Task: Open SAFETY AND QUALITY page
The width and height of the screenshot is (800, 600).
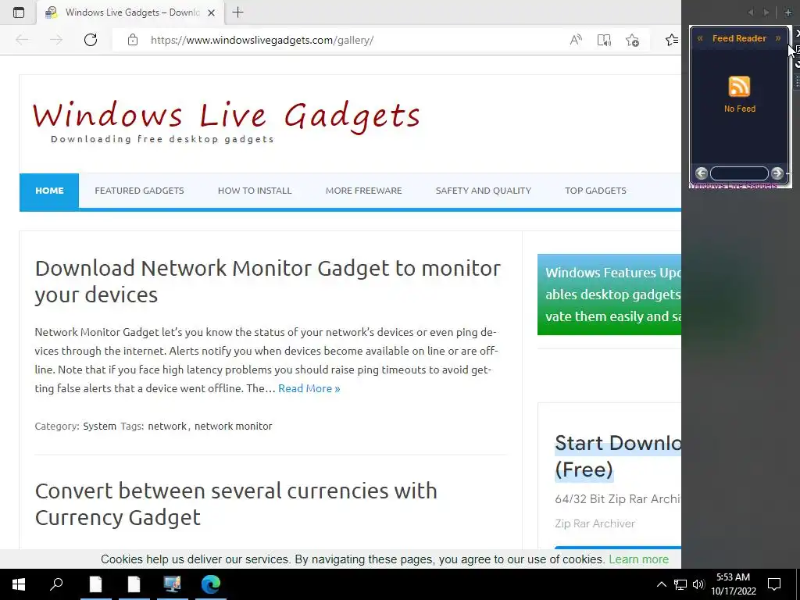Action: (483, 191)
